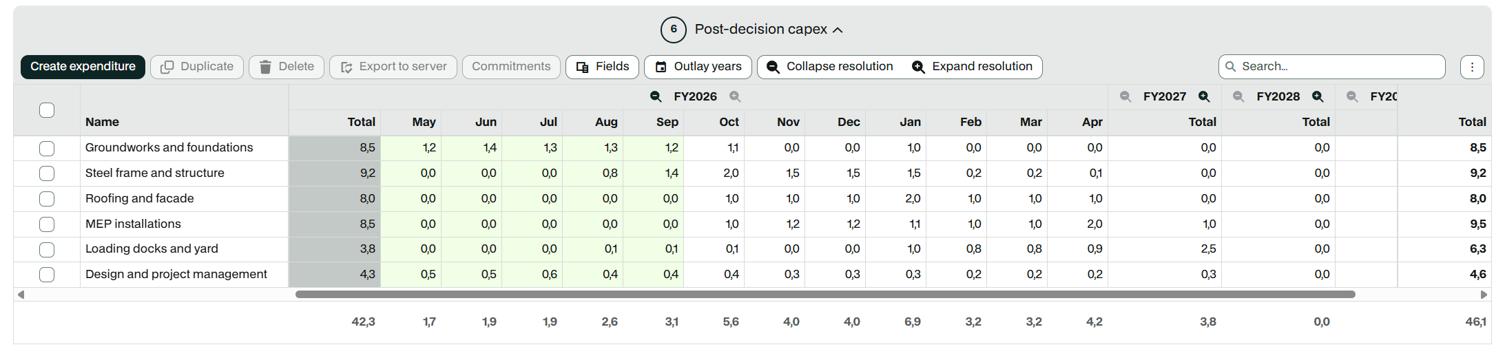The height and width of the screenshot is (358, 1505).
Task: Click Steel frame FY2026 total 9,2
Action: click(x=368, y=173)
